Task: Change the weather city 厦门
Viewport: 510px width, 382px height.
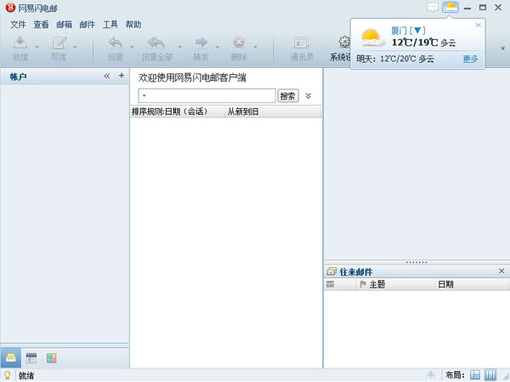Action: [408, 31]
